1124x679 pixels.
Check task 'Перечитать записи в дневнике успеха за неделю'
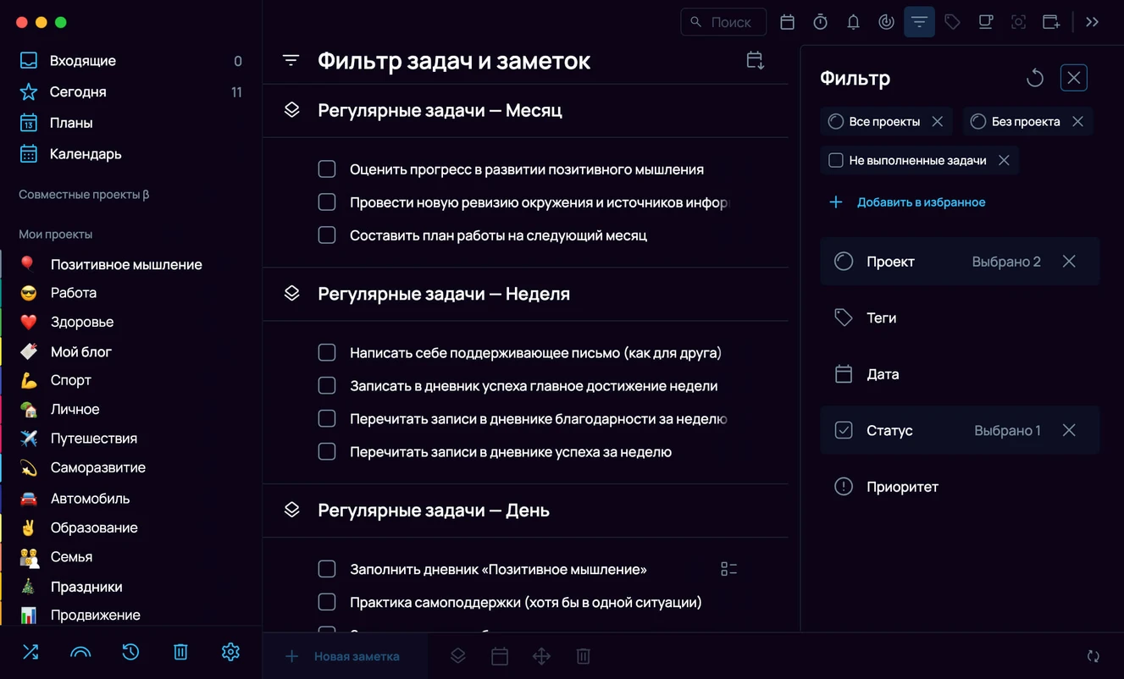tap(327, 451)
